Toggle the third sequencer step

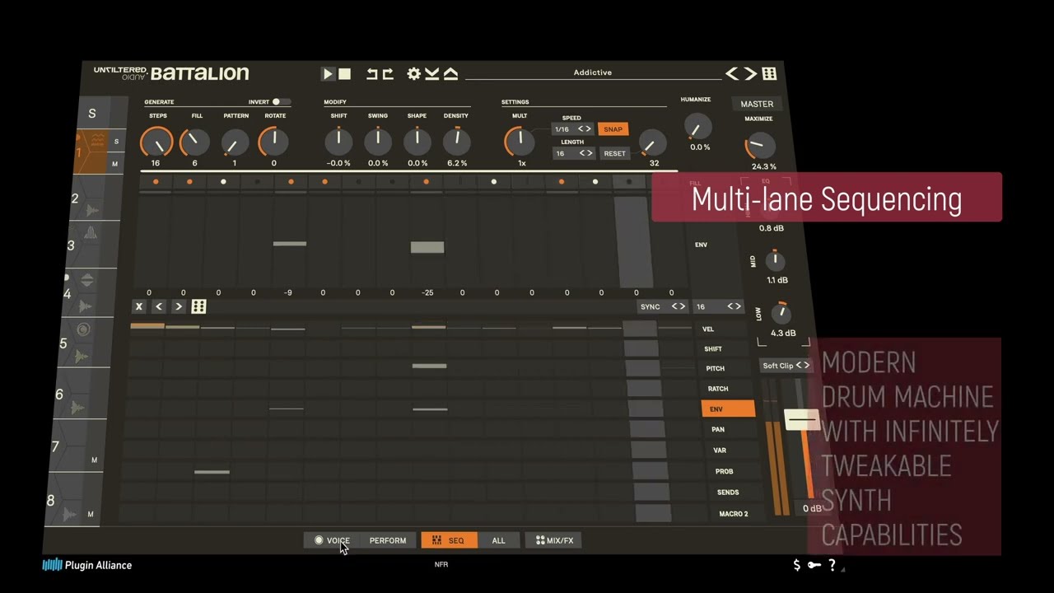tap(223, 181)
